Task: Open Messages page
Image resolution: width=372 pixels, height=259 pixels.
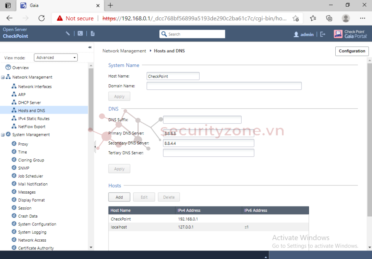Action: [27, 192]
